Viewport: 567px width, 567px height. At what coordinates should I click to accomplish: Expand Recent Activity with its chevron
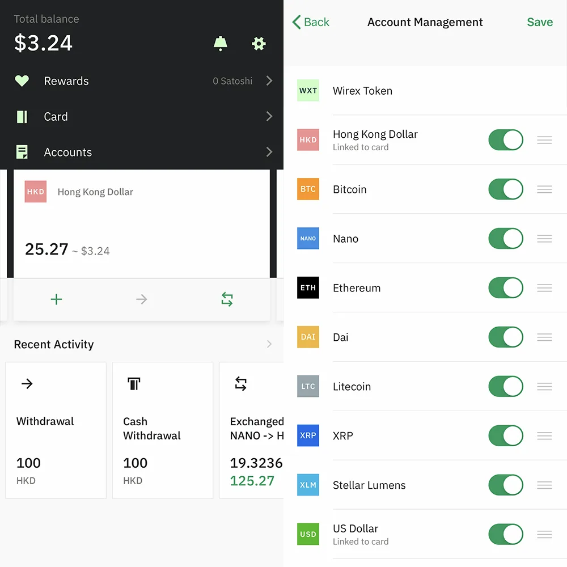coord(269,344)
